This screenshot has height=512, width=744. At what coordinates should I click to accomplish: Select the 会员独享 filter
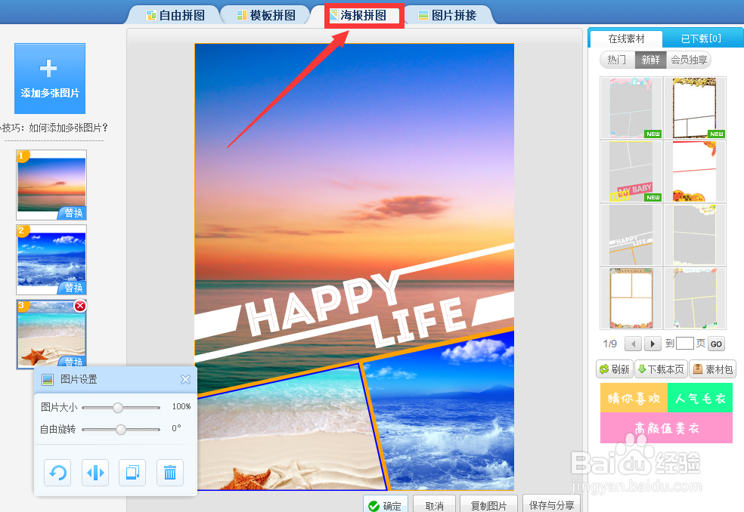[x=689, y=60]
